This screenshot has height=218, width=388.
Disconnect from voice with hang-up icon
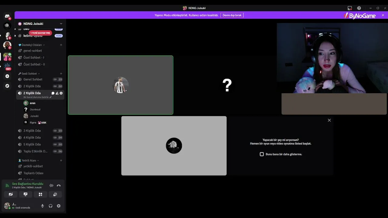(59, 186)
